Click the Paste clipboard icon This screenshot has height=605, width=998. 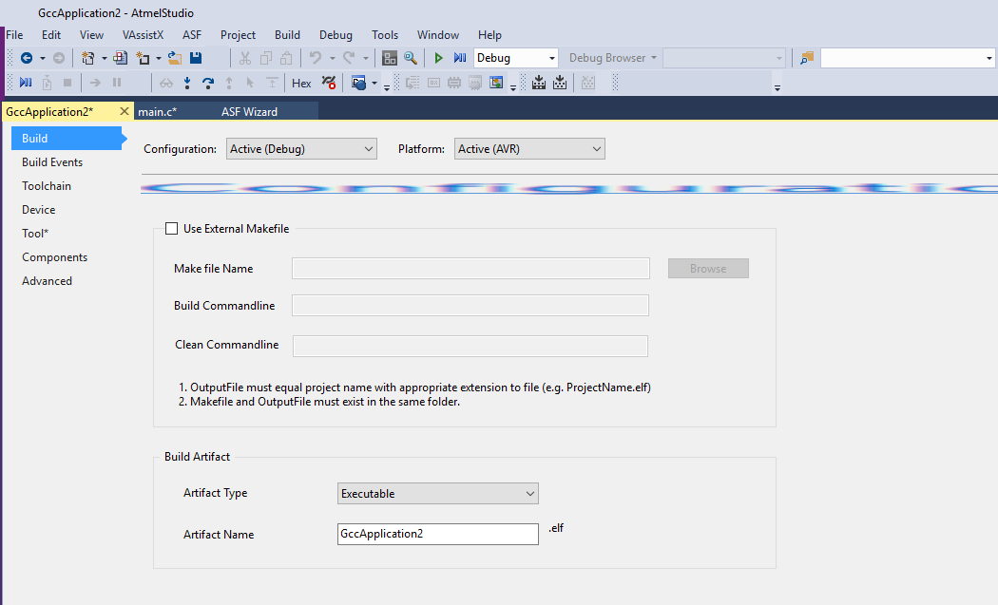point(286,58)
